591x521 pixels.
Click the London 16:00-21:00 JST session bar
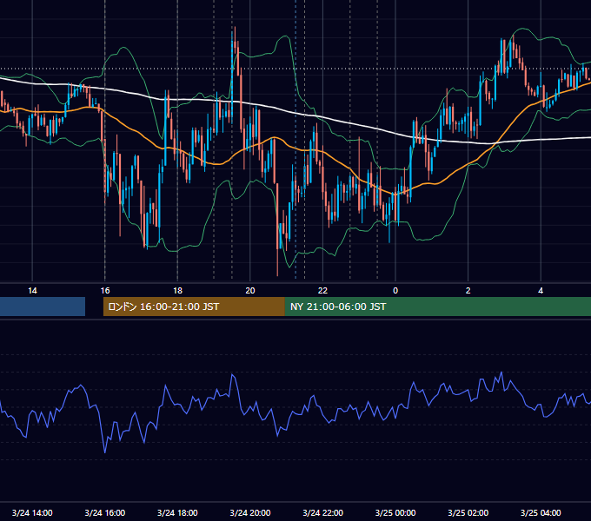point(194,307)
